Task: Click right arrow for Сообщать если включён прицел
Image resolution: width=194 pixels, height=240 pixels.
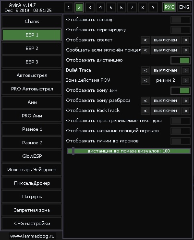Action: click(x=186, y=50)
